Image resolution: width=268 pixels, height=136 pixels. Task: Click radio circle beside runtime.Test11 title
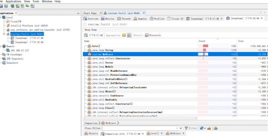pyautogui.click(x=85, y=24)
